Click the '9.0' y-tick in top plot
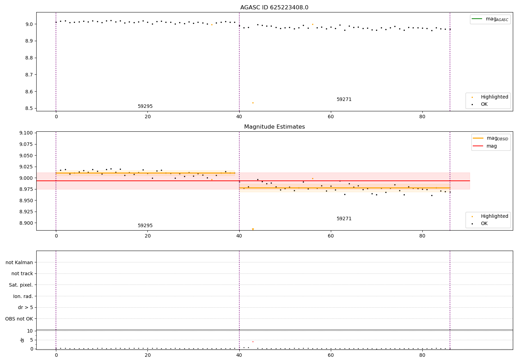 pos(29,24)
